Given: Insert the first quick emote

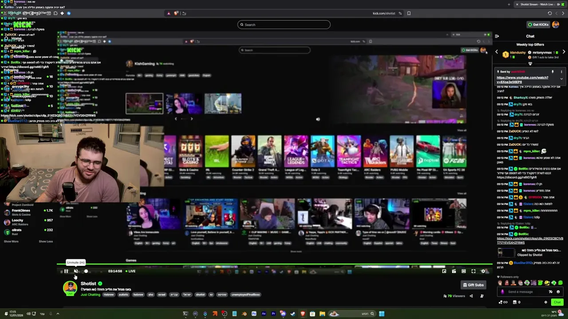Looking at the screenshot, I should [x=500, y=283].
